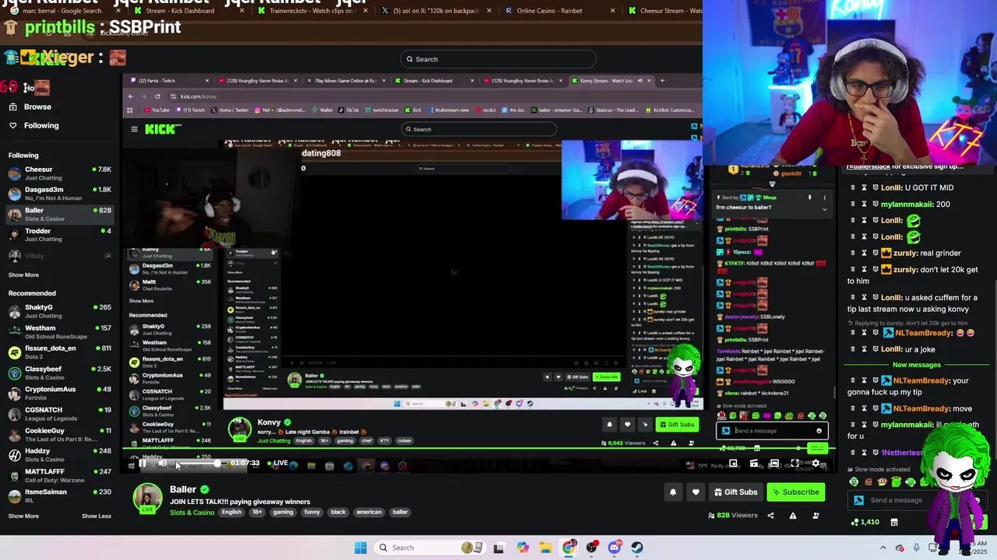Open Baller's profile avatar
This screenshot has height=560, width=997.
(147, 498)
